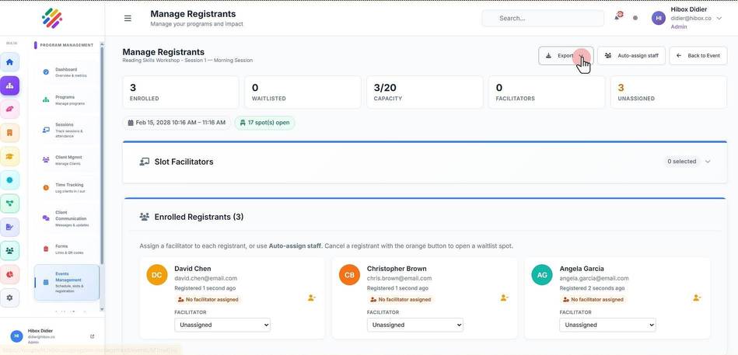The width and height of the screenshot is (738, 355).
Task: Open the settings gear rail icon
Action: pyautogui.click(x=9, y=298)
